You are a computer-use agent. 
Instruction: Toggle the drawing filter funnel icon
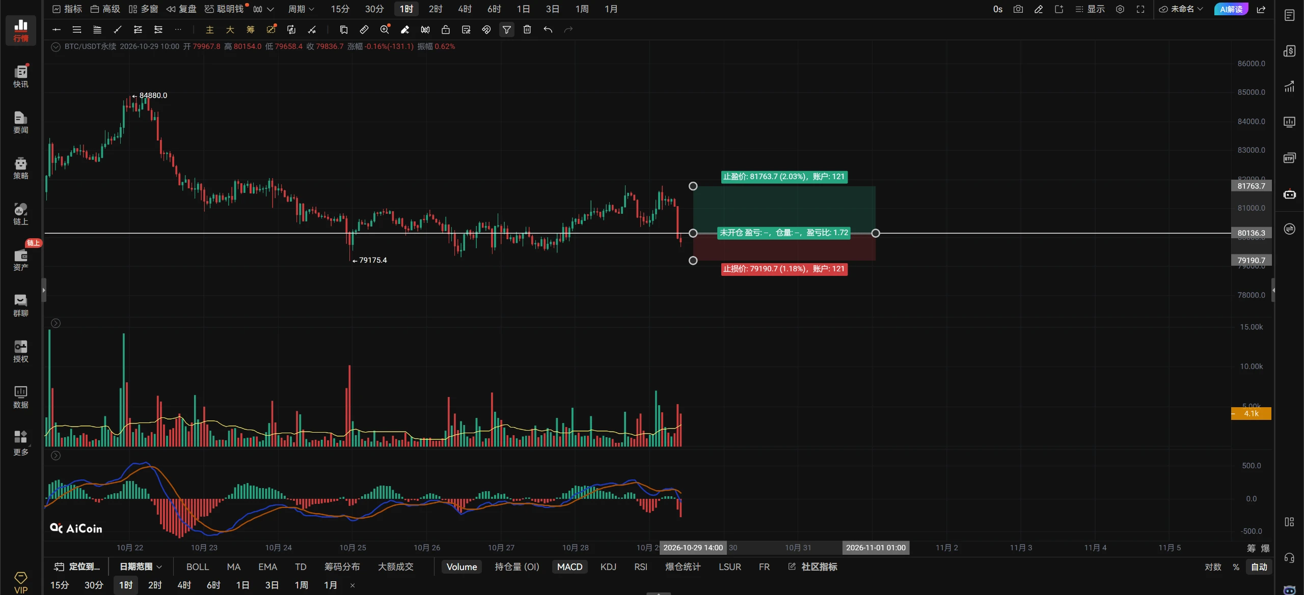[x=507, y=30]
